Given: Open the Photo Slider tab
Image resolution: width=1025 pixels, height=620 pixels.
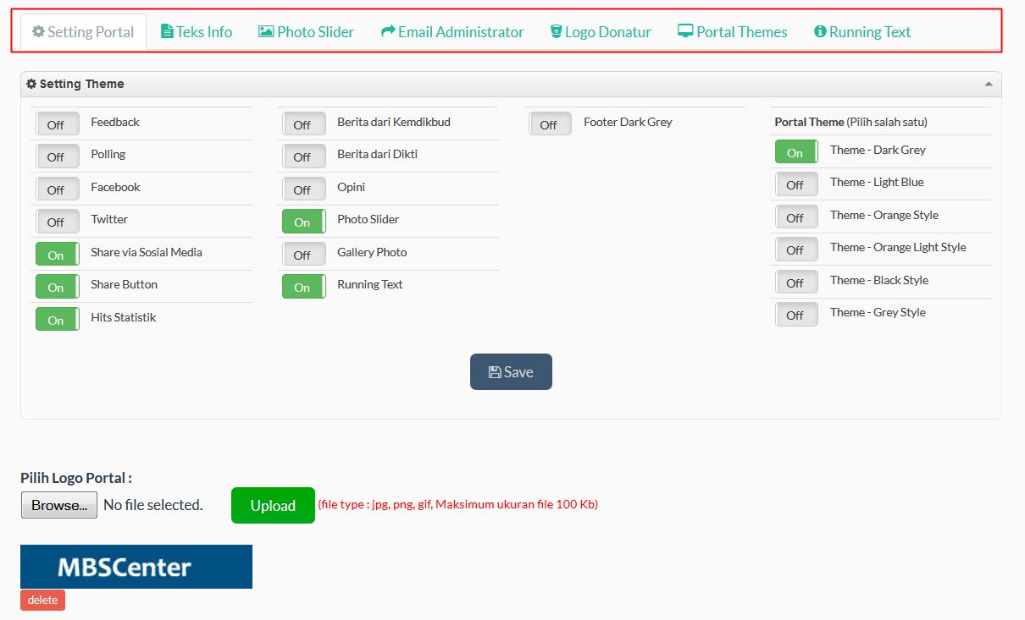Looking at the screenshot, I should [306, 32].
